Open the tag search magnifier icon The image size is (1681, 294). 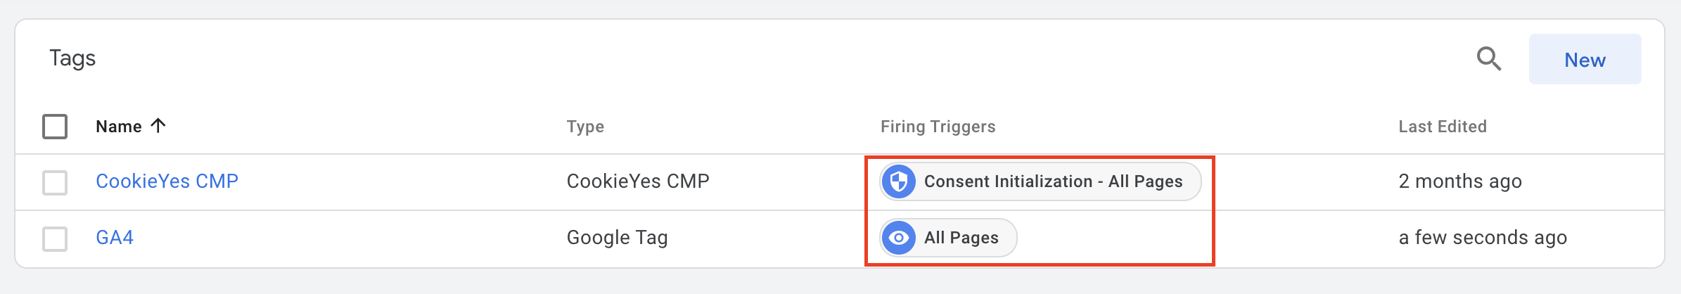pos(1488,59)
